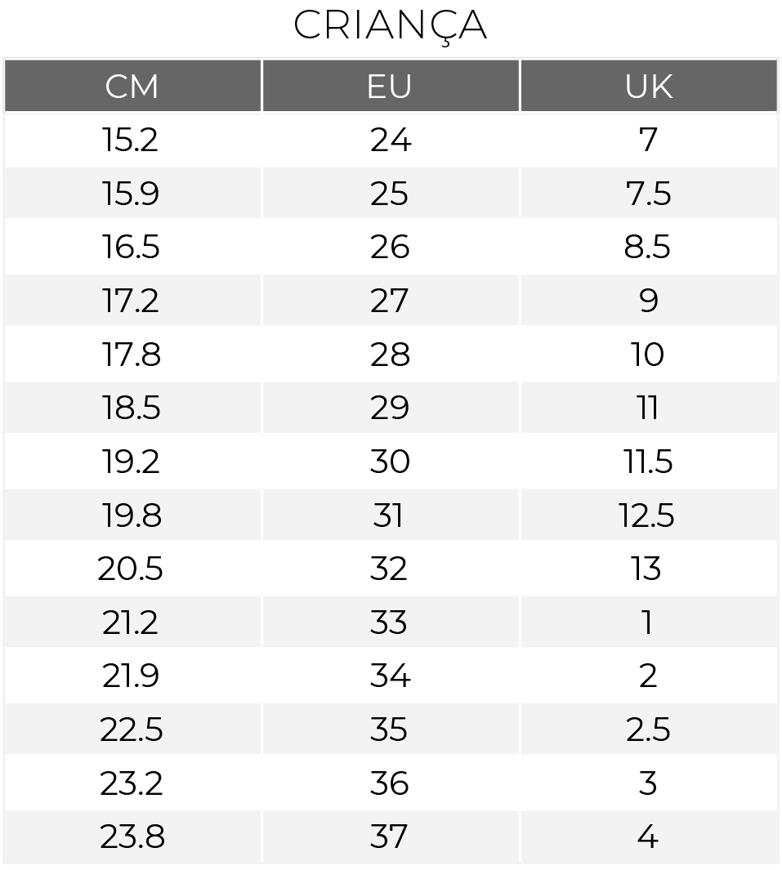This screenshot has height=870, width=782.
Task: Select UK size 13 cell
Action: pos(649,569)
